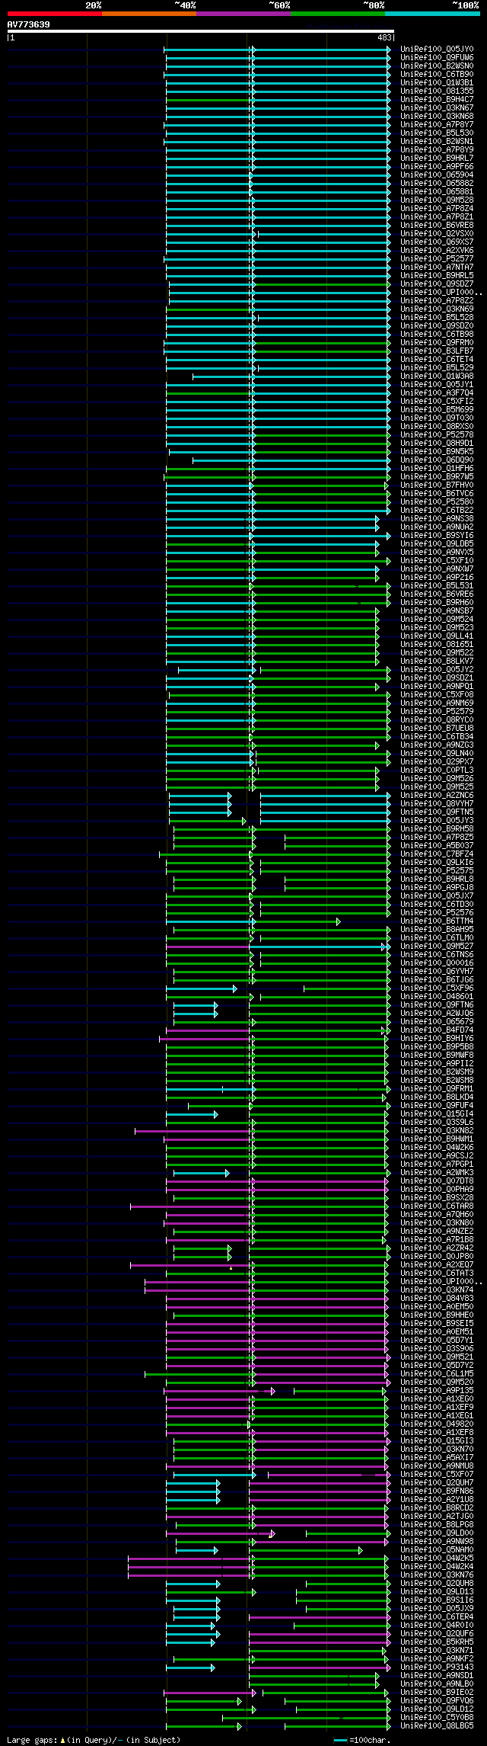Open the UniRef100_Q07DT8 entry

tap(437, 1181)
